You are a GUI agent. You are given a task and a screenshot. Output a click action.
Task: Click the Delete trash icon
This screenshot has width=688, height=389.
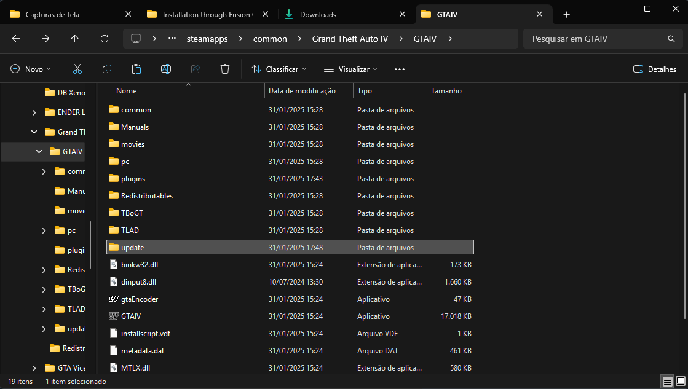[225, 69]
